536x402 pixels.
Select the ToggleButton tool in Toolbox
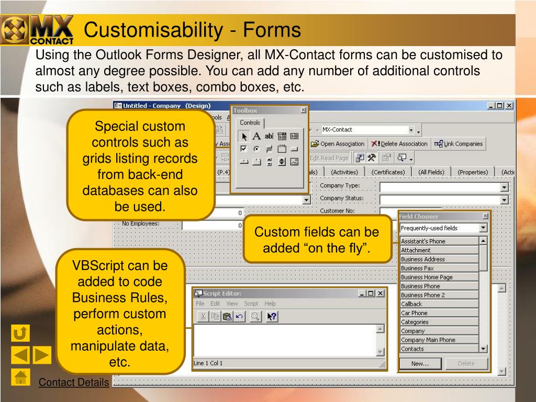point(269,149)
